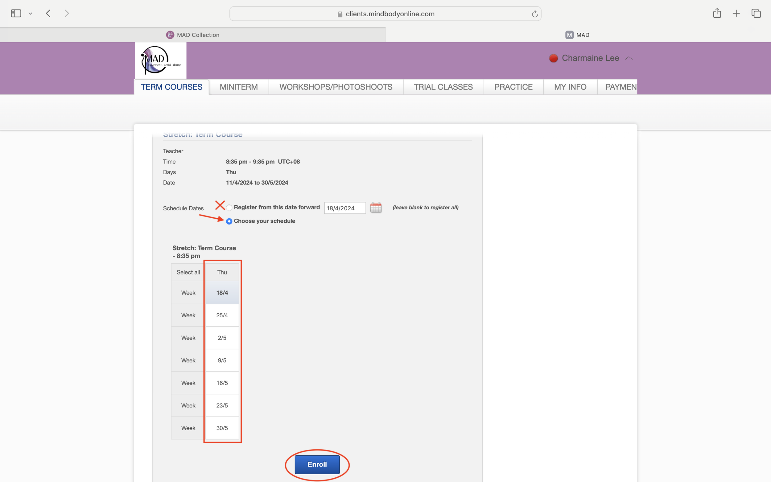Click the 18/4/2024 date input field

(344, 208)
